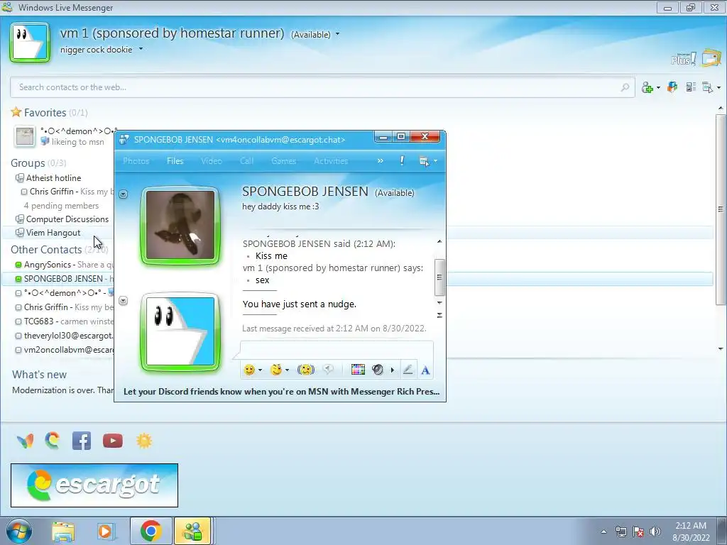The height and width of the screenshot is (545, 727).
Task: Open Facebook icon in bottom bar
Action: [x=82, y=441]
